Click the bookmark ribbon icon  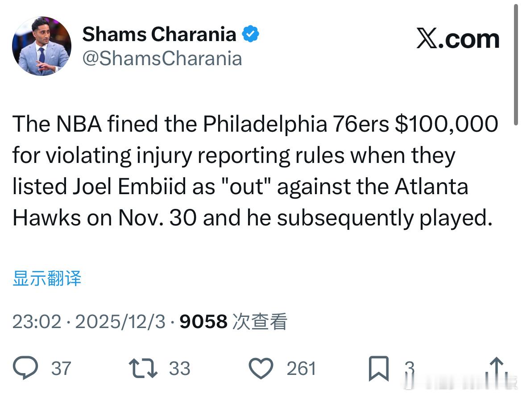[378, 368]
